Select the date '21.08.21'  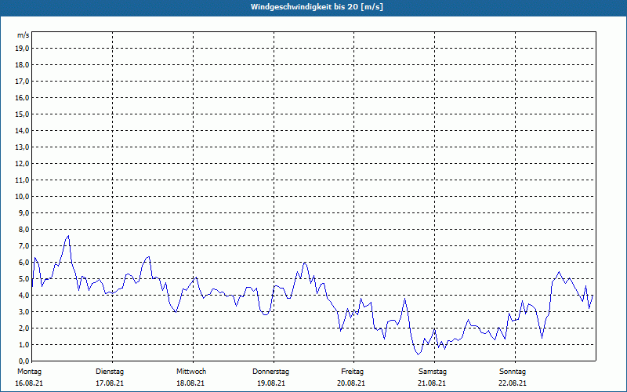432,383
